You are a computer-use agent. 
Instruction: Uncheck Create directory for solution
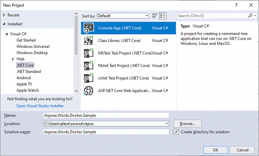[176, 132]
